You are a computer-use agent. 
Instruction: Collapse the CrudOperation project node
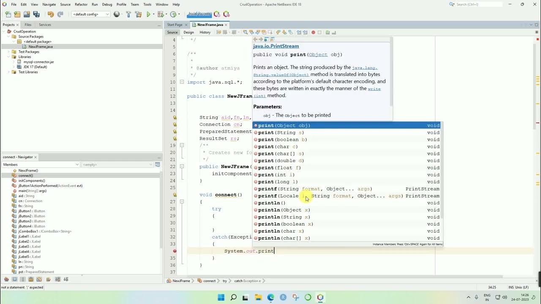point(4,31)
